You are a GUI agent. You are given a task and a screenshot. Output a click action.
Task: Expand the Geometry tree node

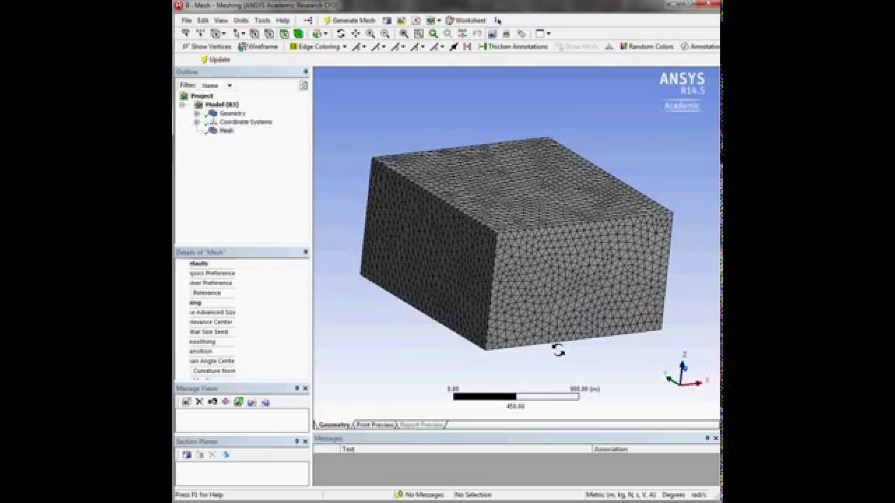pos(196,113)
